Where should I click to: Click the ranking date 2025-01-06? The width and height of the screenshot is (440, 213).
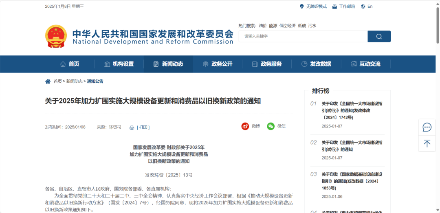click(332, 196)
